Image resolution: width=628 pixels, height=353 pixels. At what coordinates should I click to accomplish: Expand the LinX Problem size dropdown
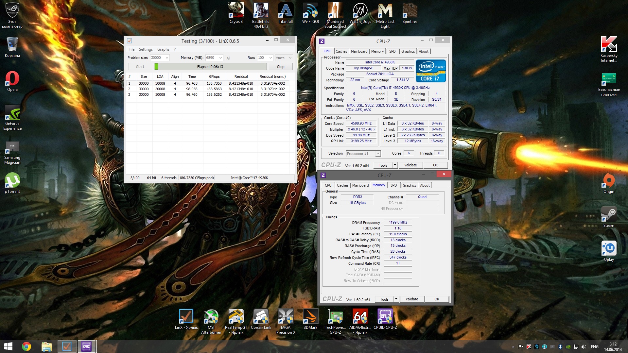167,58
